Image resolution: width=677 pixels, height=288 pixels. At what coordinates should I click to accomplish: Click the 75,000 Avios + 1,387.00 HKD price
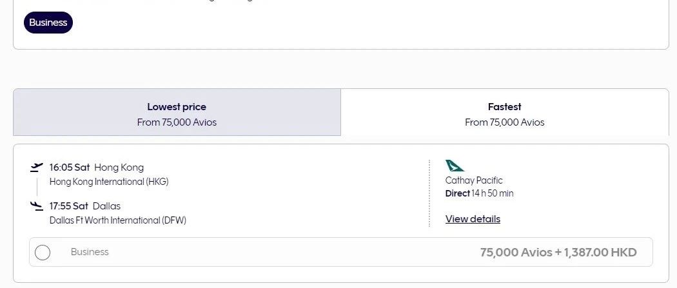(558, 252)
